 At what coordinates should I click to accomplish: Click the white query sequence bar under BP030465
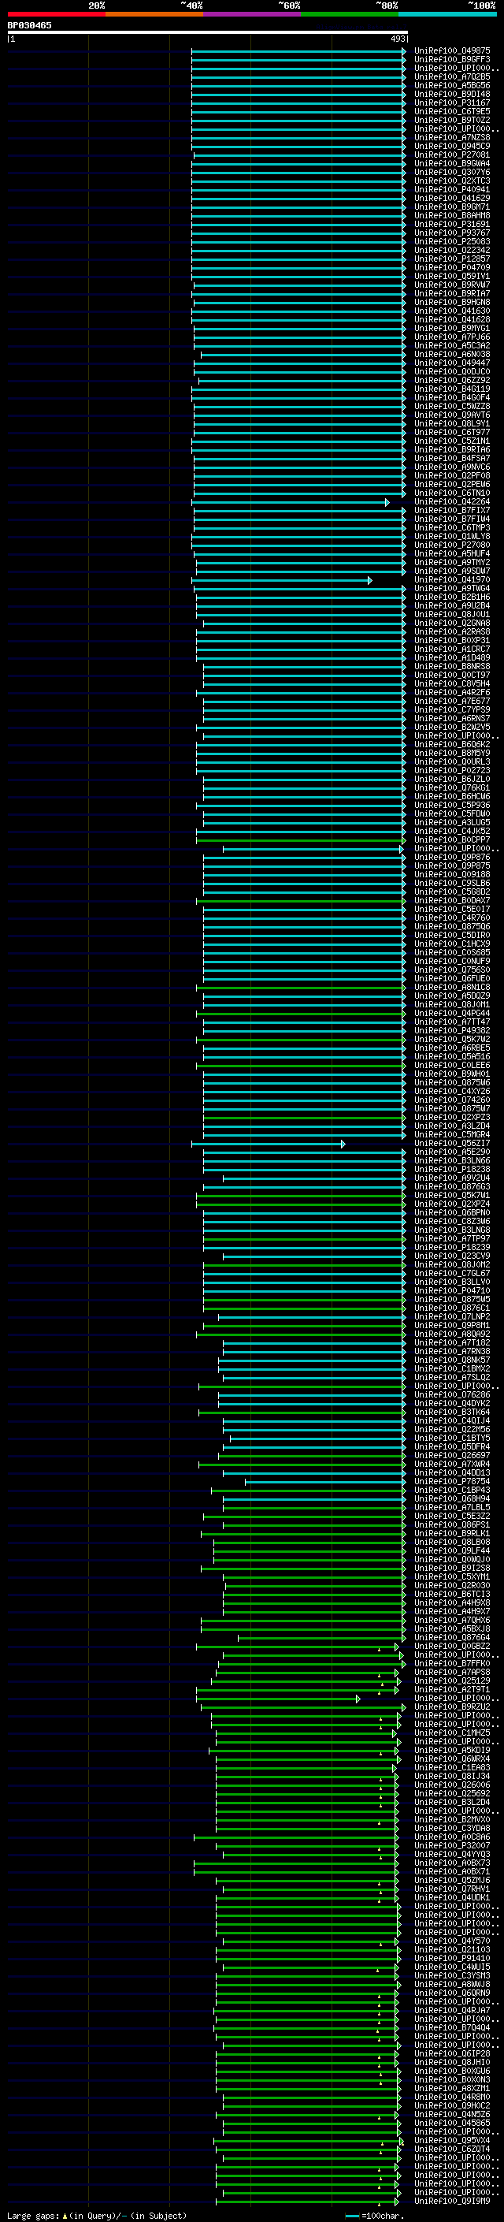click(x=208, y=32)
